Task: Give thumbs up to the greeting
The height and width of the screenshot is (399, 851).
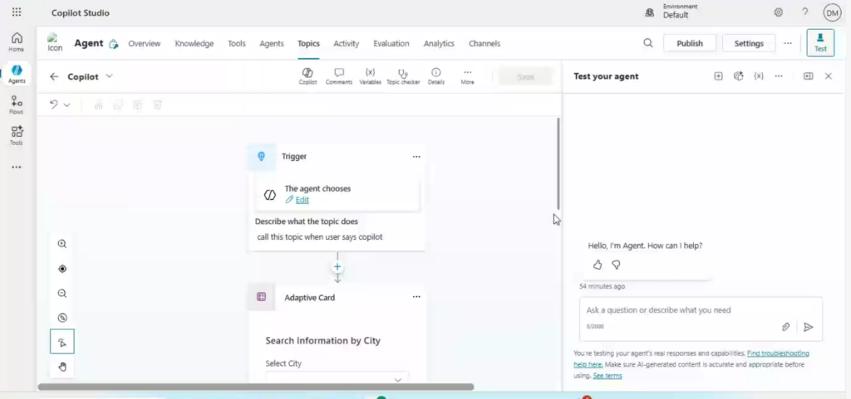Action: [x=598, y=265]
